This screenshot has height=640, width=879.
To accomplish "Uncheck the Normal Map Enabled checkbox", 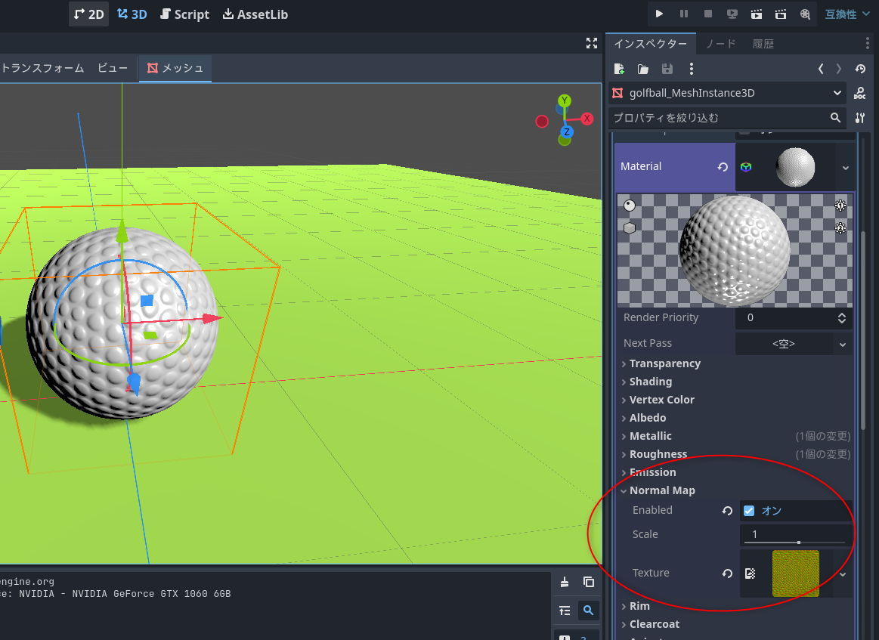I will click(749, 511).
